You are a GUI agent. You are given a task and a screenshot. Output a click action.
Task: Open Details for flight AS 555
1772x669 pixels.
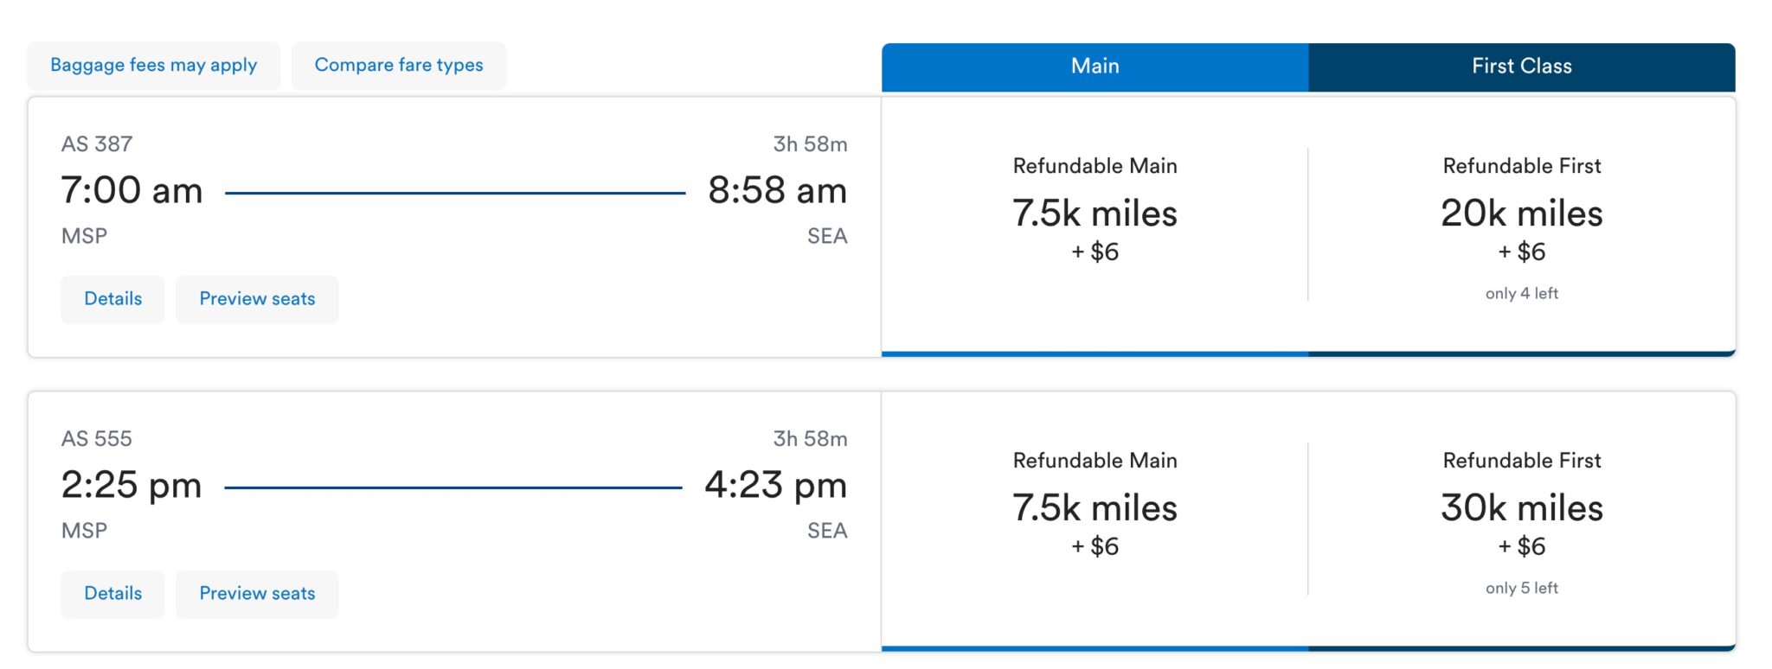pos(112,594)
